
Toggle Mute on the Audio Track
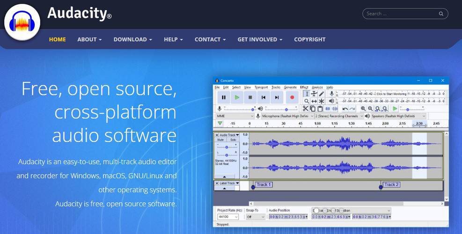220,139
